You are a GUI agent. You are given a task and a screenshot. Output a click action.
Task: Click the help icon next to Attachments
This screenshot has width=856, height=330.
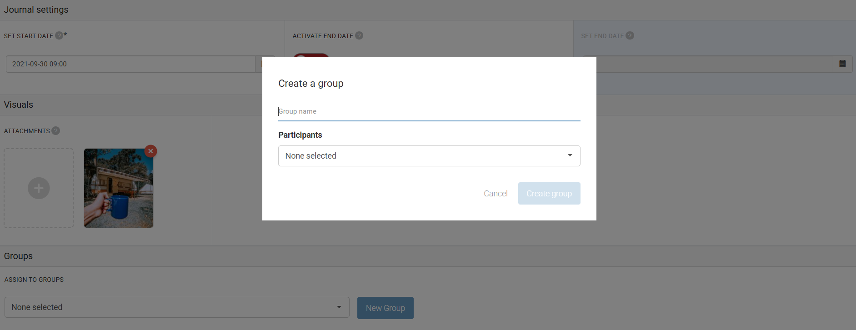point(56,131)
